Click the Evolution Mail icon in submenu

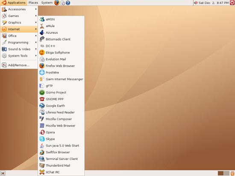tap(42, 59)
